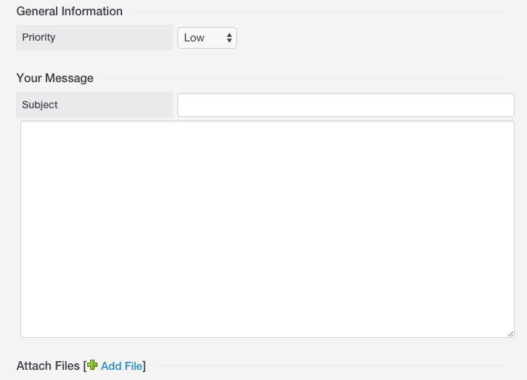Click the Add File link

(x=121, y=366)
